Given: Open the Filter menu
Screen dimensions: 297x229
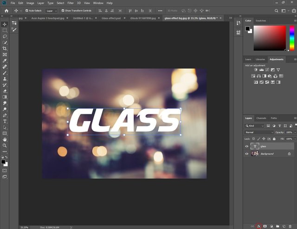Looking at the screenshot, I should point(71,3).
